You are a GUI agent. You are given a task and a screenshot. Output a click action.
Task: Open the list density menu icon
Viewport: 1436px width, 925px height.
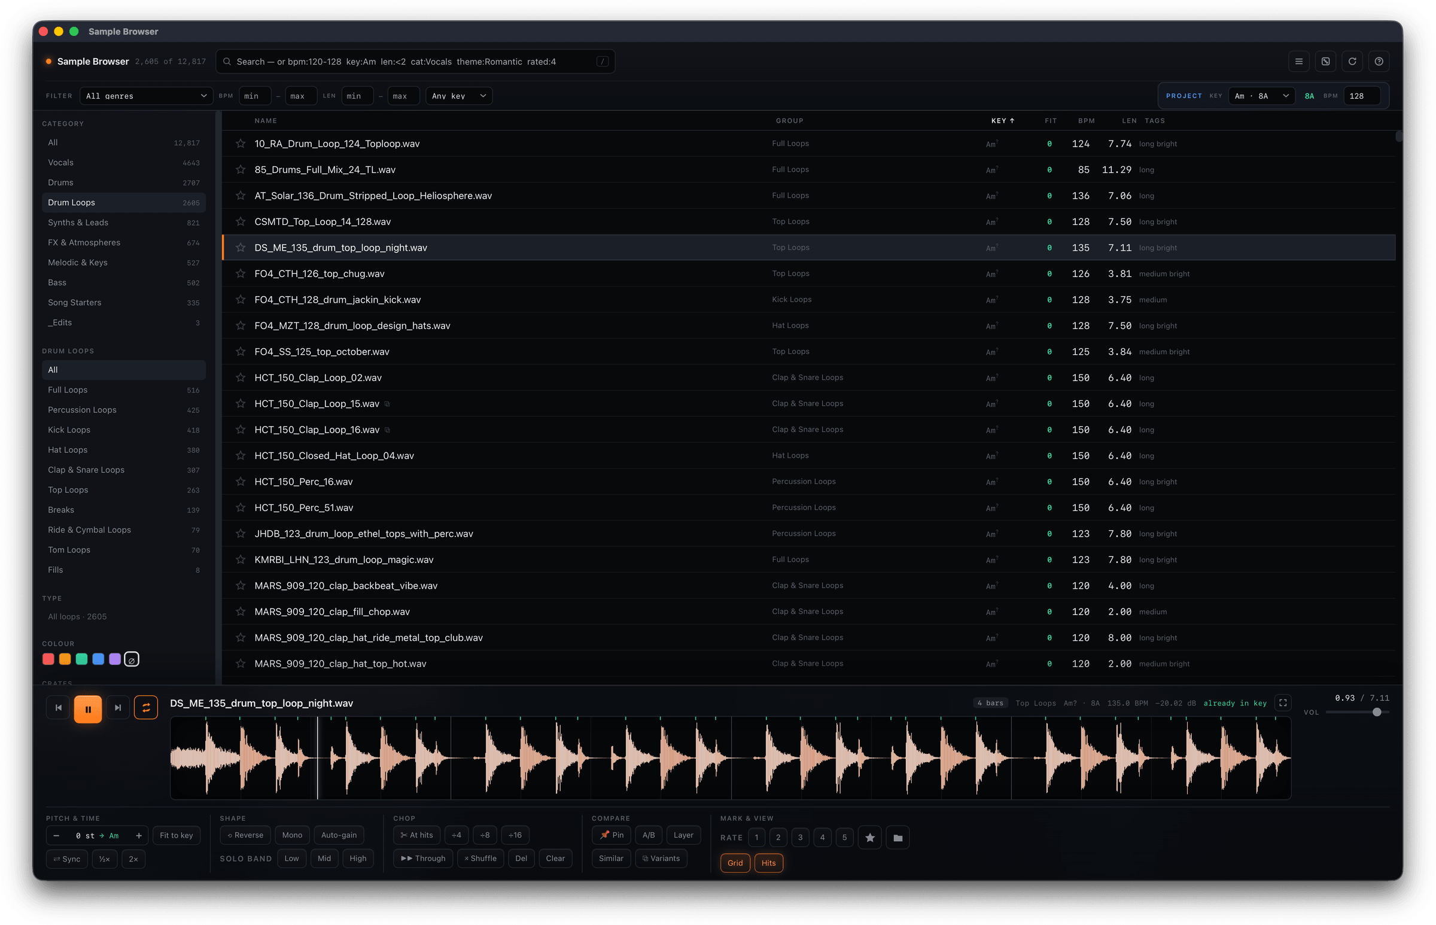(x=1298, y=61)
